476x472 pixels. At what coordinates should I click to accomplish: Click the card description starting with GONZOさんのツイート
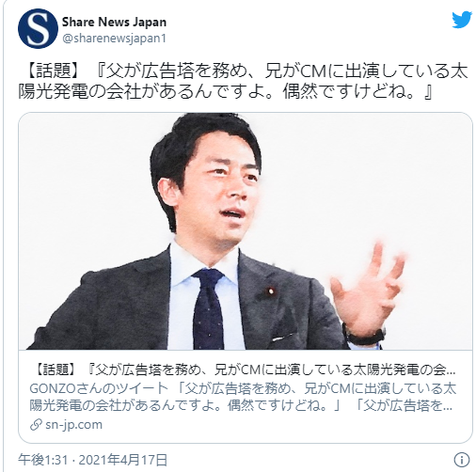coord(243,397)
